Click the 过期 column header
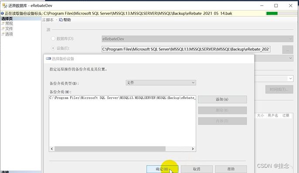Viewport: 299px width, 173px height. 286,115
